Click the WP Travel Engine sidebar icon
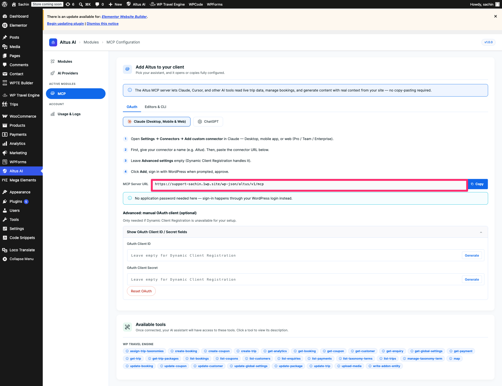Screen dimensions: 502x386 tap(5, 95)
